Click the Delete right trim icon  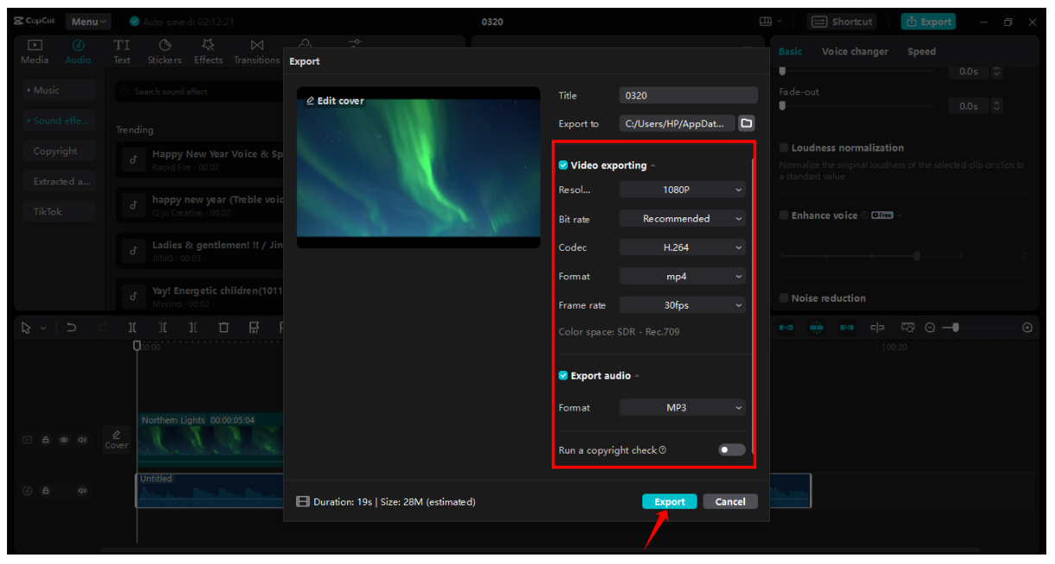tap(193, 328)
